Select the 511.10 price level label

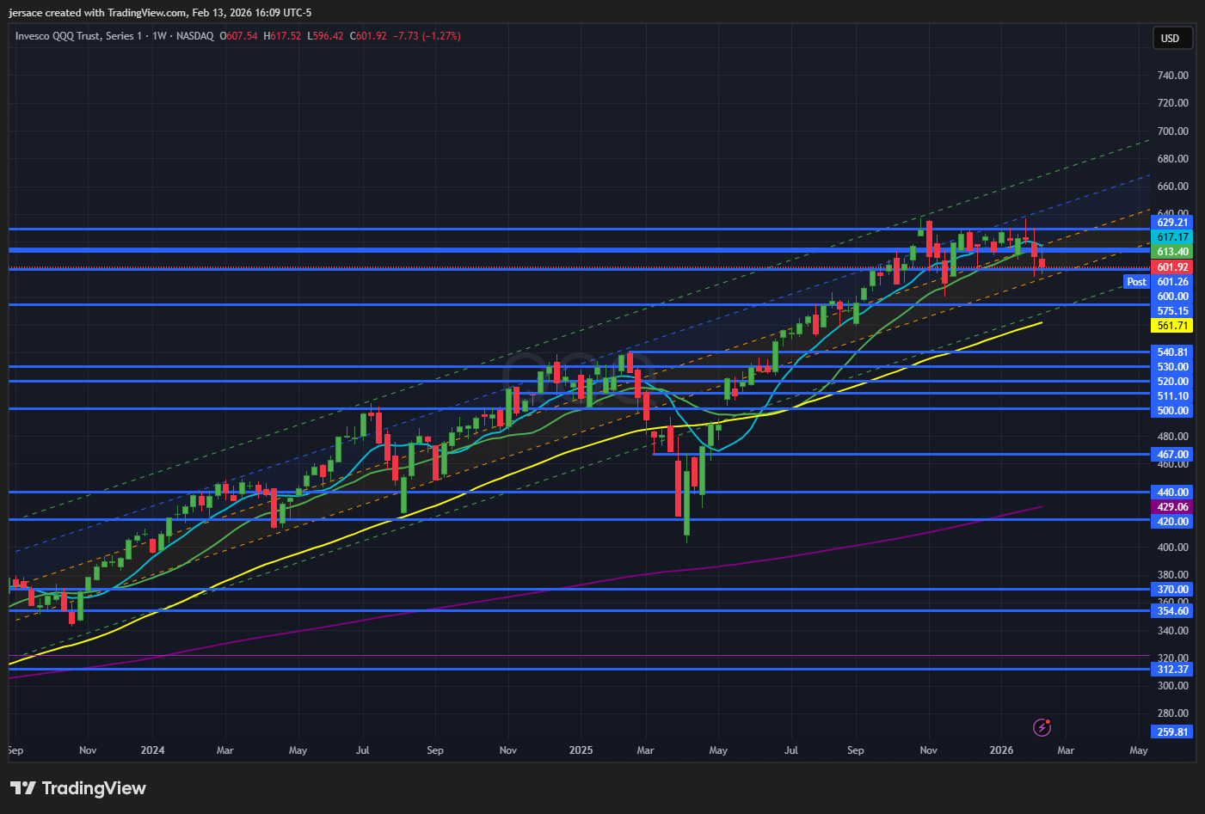1172,396
